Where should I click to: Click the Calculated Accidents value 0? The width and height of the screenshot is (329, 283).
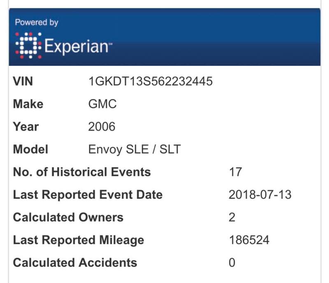tap(232, 263)
